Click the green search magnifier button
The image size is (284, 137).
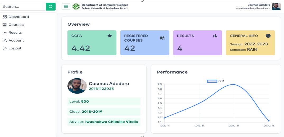click(51, 7)
